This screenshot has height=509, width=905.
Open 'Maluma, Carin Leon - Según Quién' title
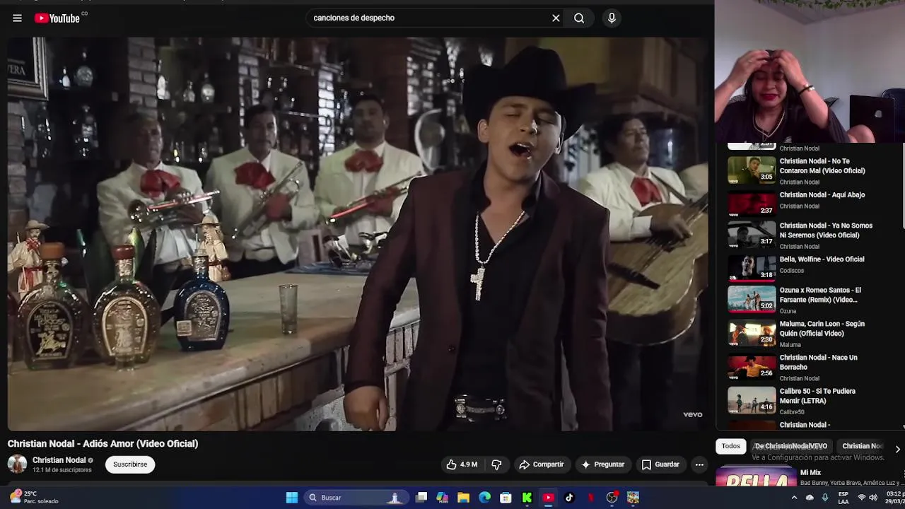(x=822, y=329)
